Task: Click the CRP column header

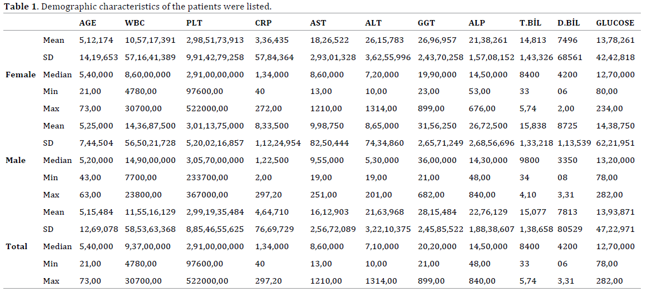Action: click(x=263, y=23)
